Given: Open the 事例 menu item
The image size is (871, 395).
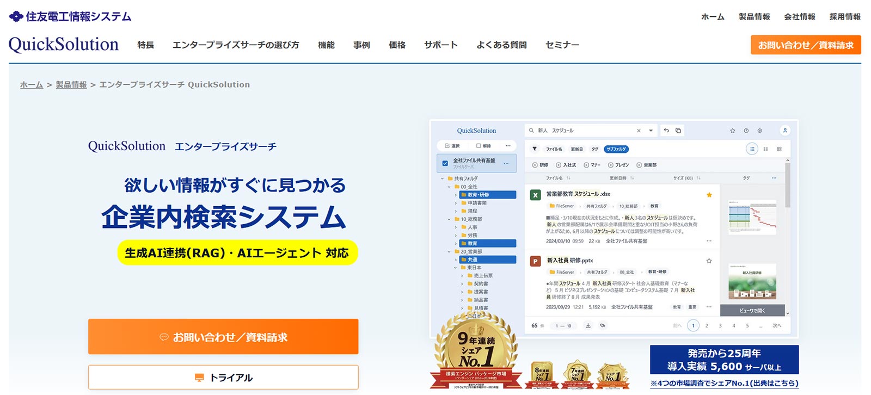Looking at the screenshot, I should point(361,45).
